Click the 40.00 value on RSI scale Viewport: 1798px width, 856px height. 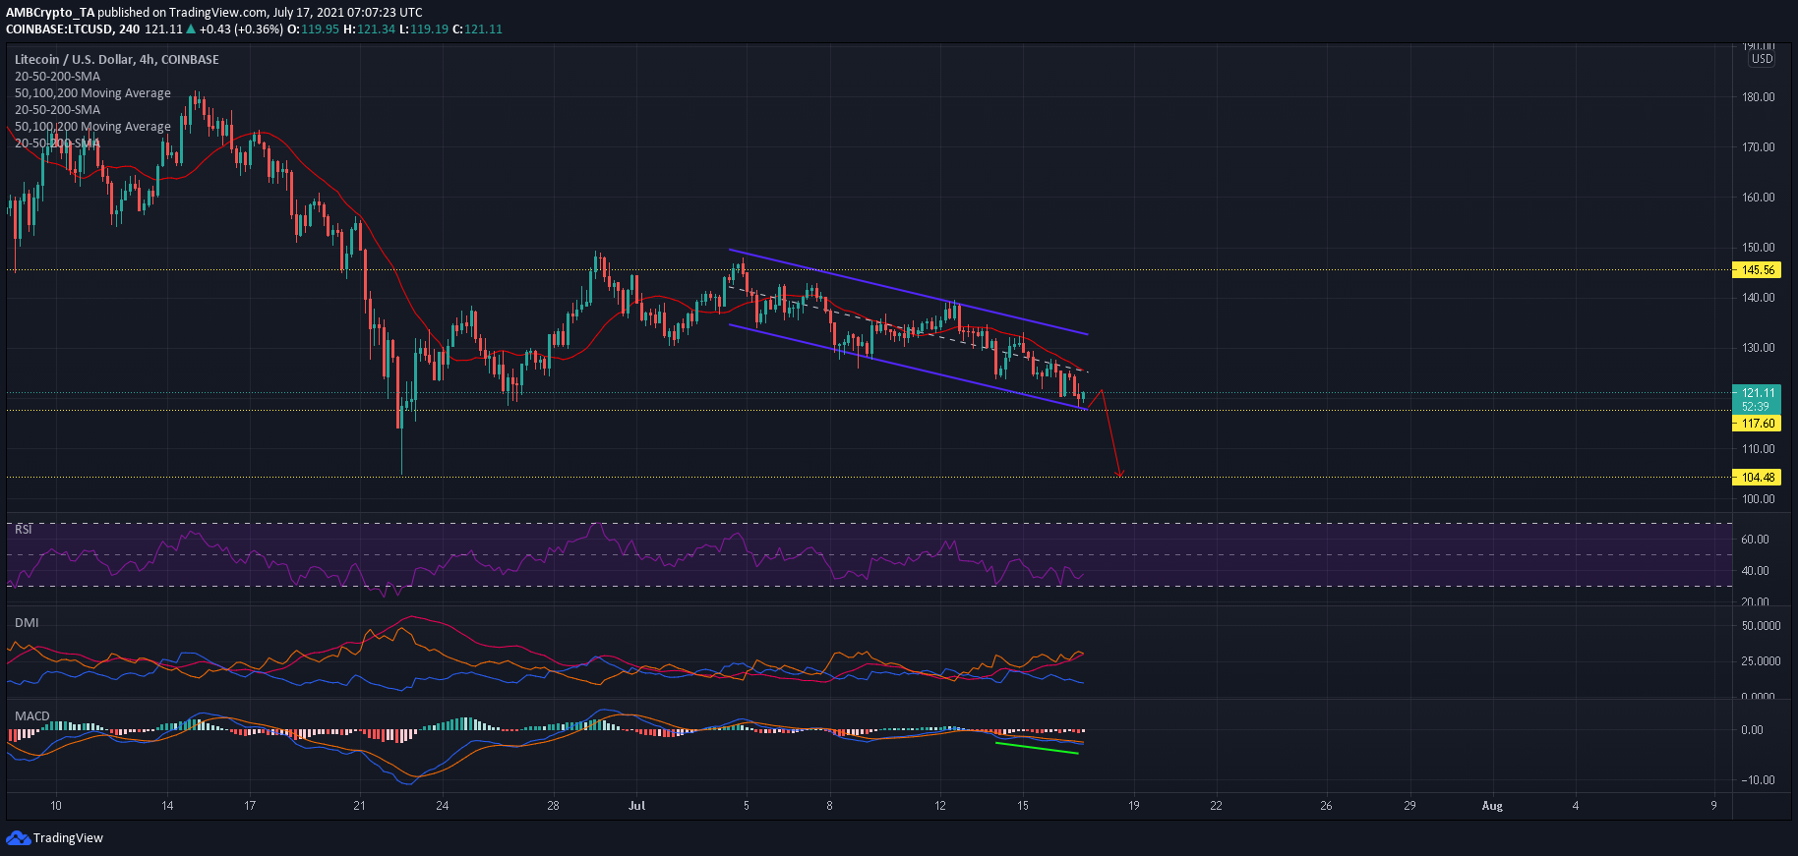coord(1755,570)
